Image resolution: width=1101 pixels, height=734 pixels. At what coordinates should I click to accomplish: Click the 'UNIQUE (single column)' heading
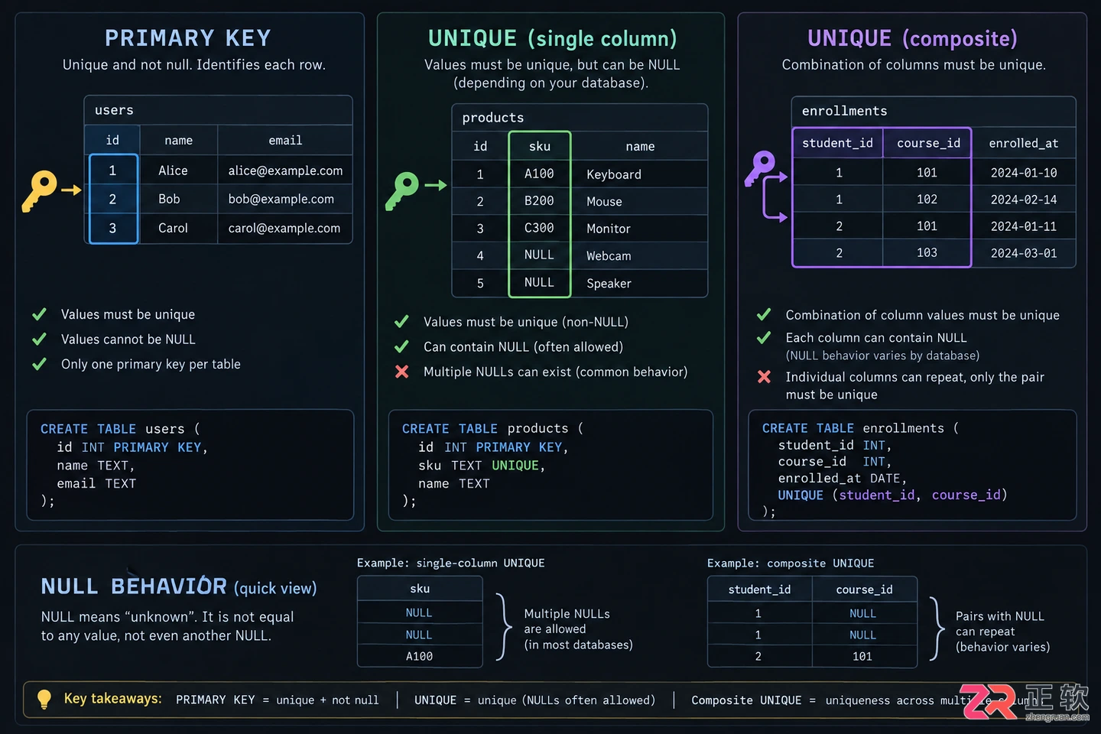coord(552,38)
